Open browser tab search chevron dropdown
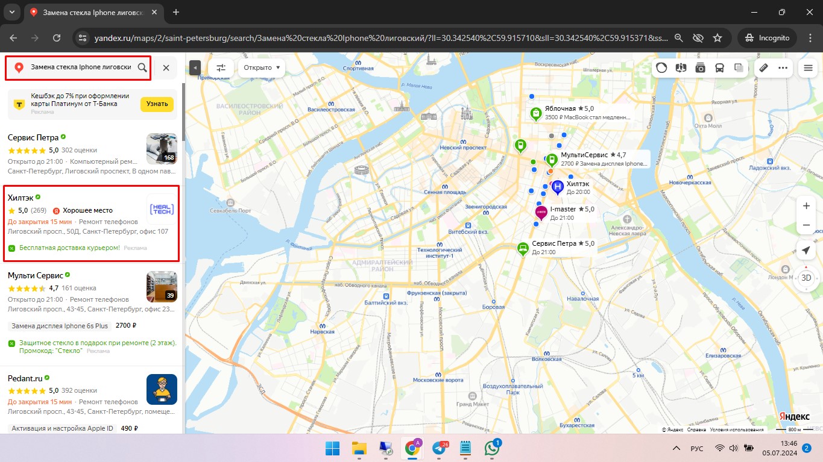 click(12, 12)
